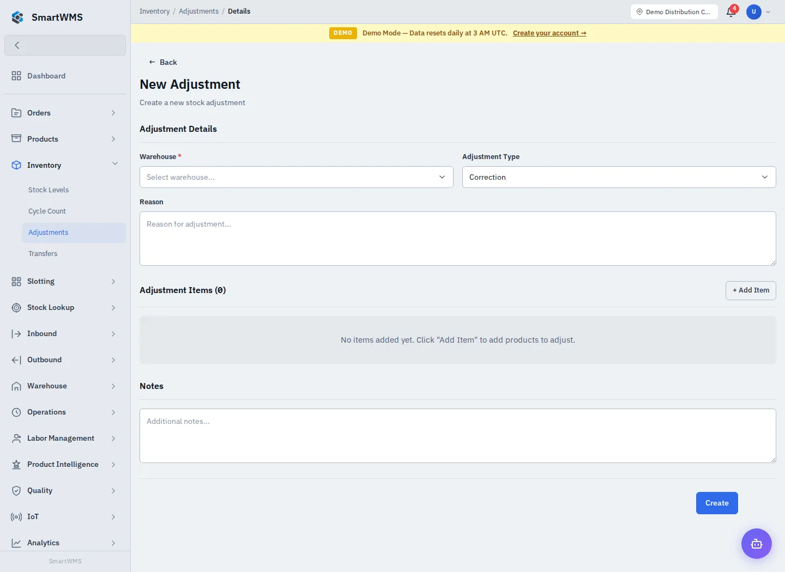Open the Adjustment Type dropdown
785x572 pixels.
[x=619, y=177]
